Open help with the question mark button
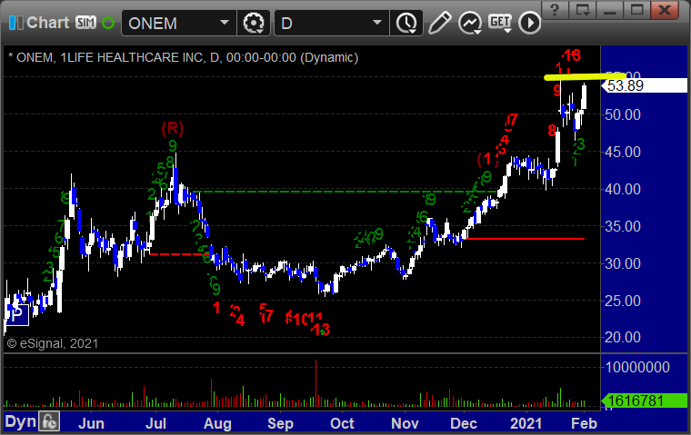The height and width of the screenshot is (435, 691). [x=555, y=10]
